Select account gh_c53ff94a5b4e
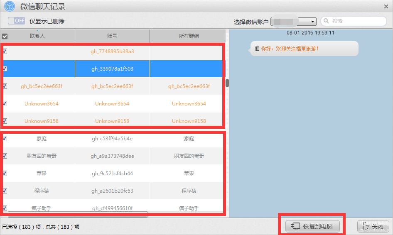Image resolution: width=393 pixels, height=235 pixels. 112,139
